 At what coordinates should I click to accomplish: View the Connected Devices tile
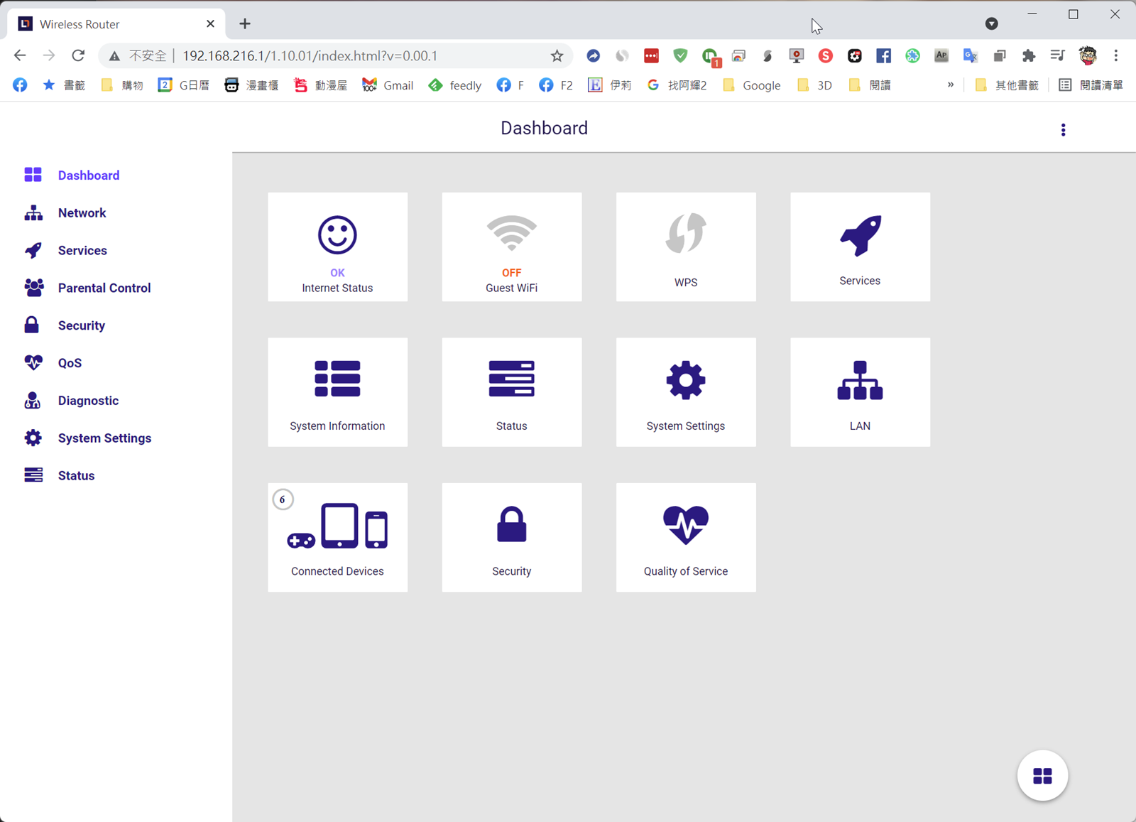(337, 537)
